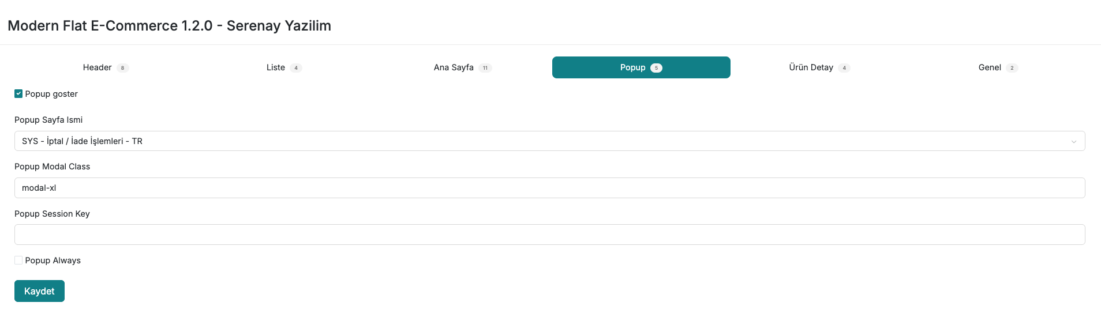Focus the empty Popup Session Key field
Viewport: 1101px width, 325px height.
(549, 235)
